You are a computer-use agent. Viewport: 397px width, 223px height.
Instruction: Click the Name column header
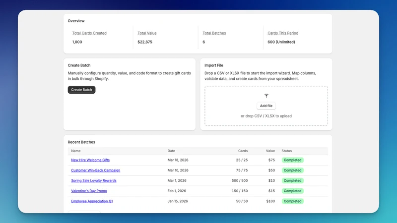coord(76,151)
